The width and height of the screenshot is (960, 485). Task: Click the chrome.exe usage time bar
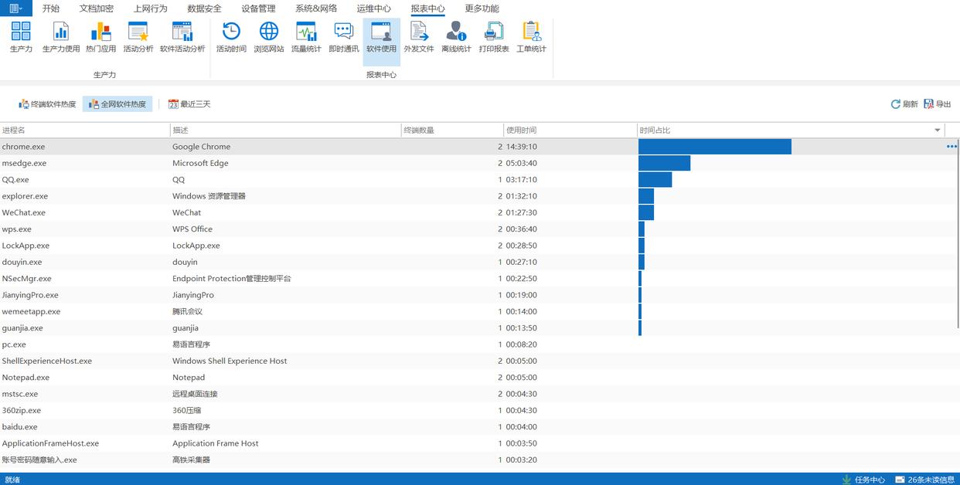pyautogui.click(x=714, y=147)
